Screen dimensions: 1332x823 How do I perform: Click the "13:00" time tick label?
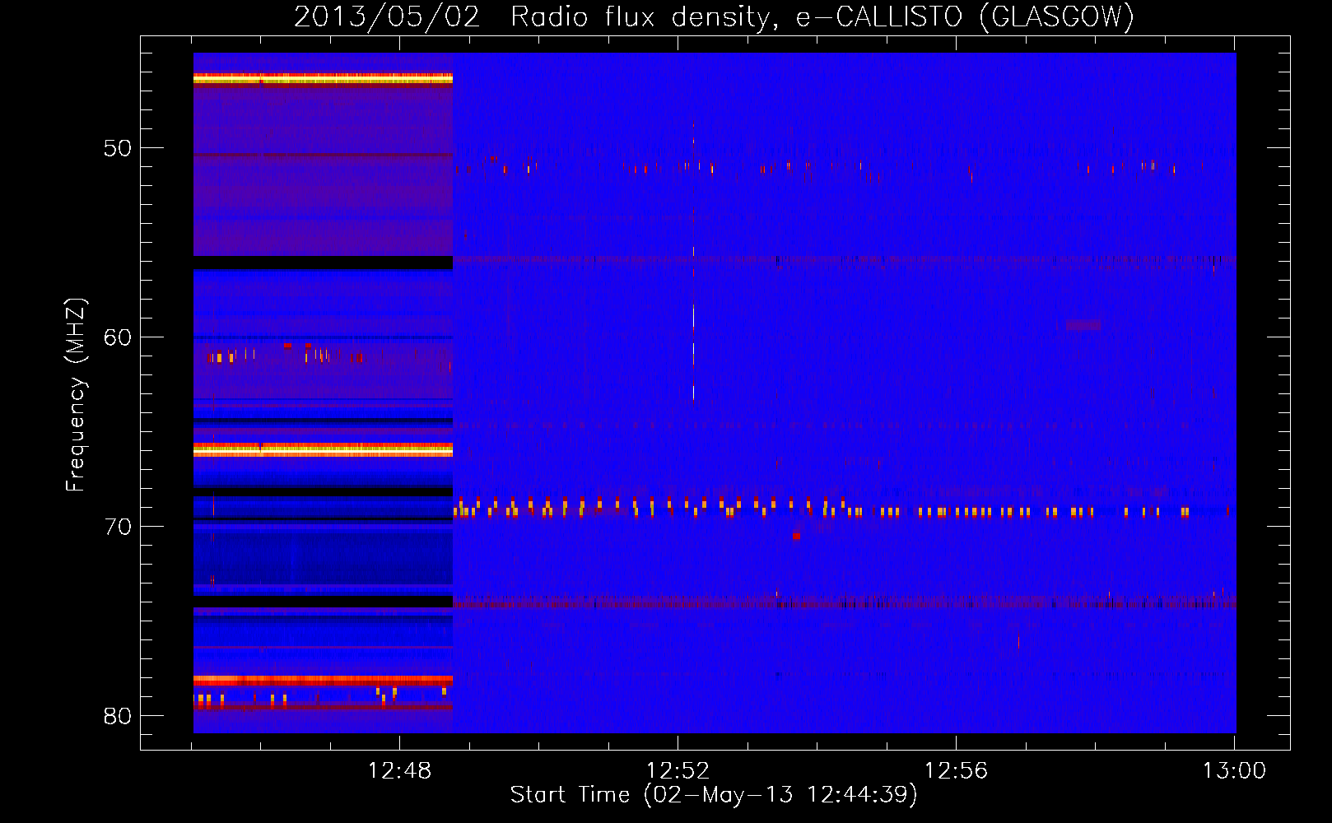point(1234,771)
